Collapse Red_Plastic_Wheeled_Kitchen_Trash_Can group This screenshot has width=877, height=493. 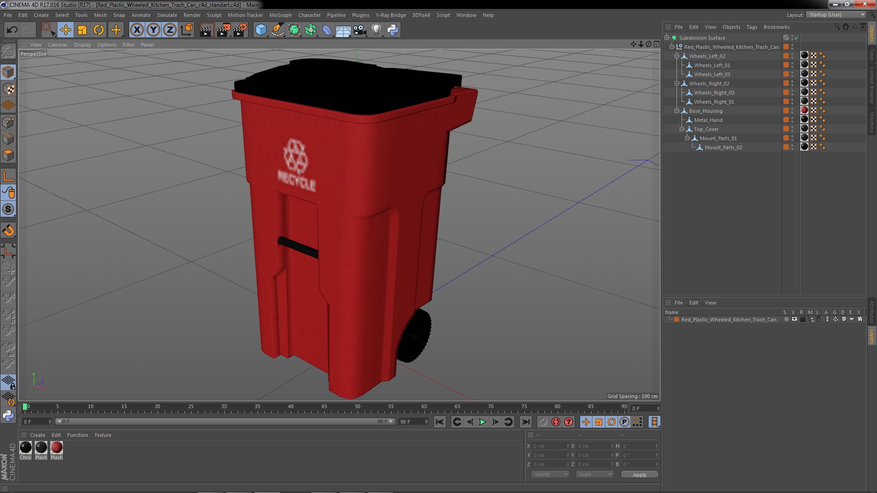click(x=672, y=47)
